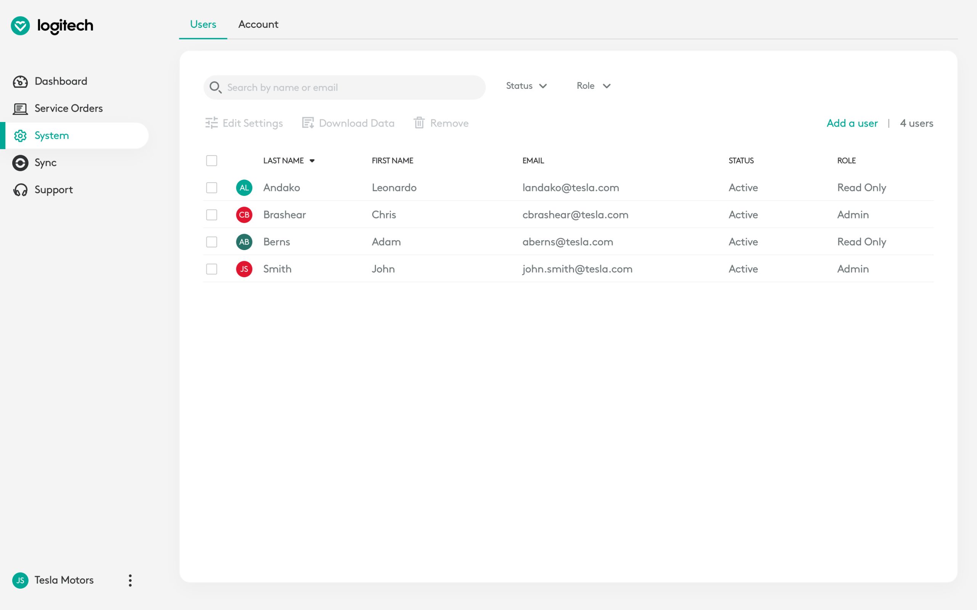Click the Download Data icon
This screenshot has height=610, width=977.
click(308, 123)
